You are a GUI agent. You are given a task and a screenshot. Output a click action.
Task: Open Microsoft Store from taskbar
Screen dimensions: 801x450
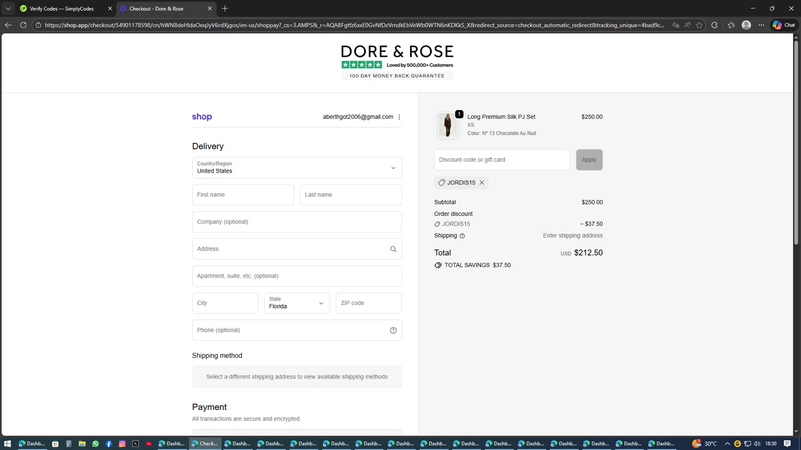pyautogui.click(x=55, y=444)
